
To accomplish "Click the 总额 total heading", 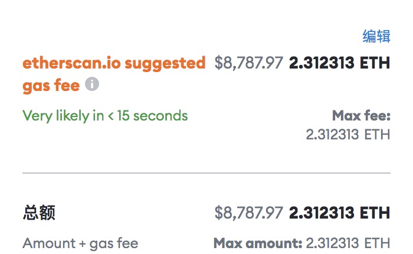I will click(x=39, y=213).
